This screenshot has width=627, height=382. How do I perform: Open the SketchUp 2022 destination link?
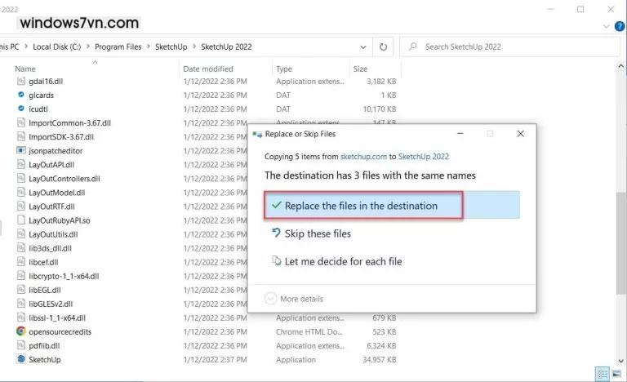click(423, 156)
